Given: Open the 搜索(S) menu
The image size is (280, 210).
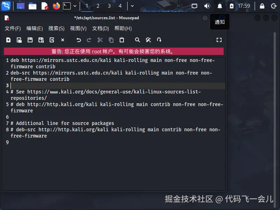Looking at the screenshot, I should [56, 28].
